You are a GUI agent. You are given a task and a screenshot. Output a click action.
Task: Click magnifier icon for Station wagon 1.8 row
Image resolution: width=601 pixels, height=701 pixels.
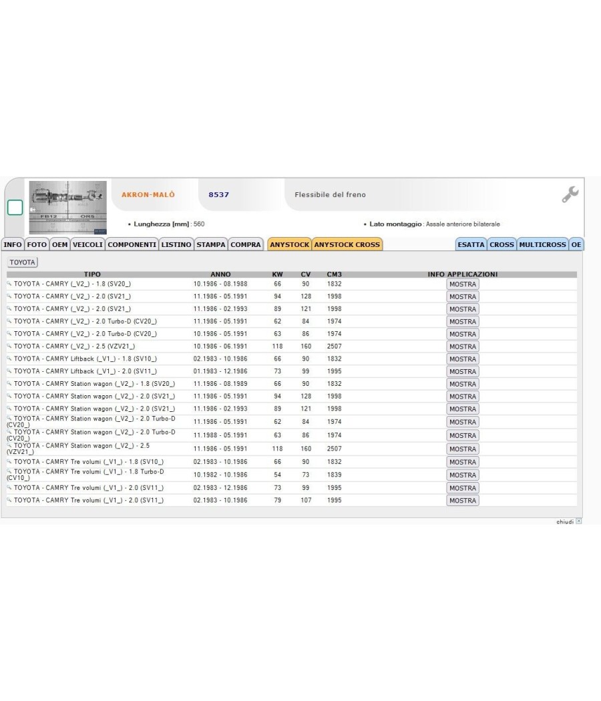(9, 384)
